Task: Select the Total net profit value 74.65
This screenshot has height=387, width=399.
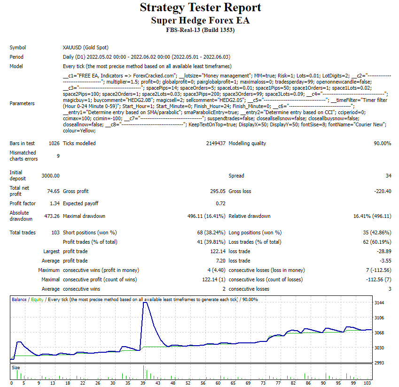Action: click(x=52, y=191)
